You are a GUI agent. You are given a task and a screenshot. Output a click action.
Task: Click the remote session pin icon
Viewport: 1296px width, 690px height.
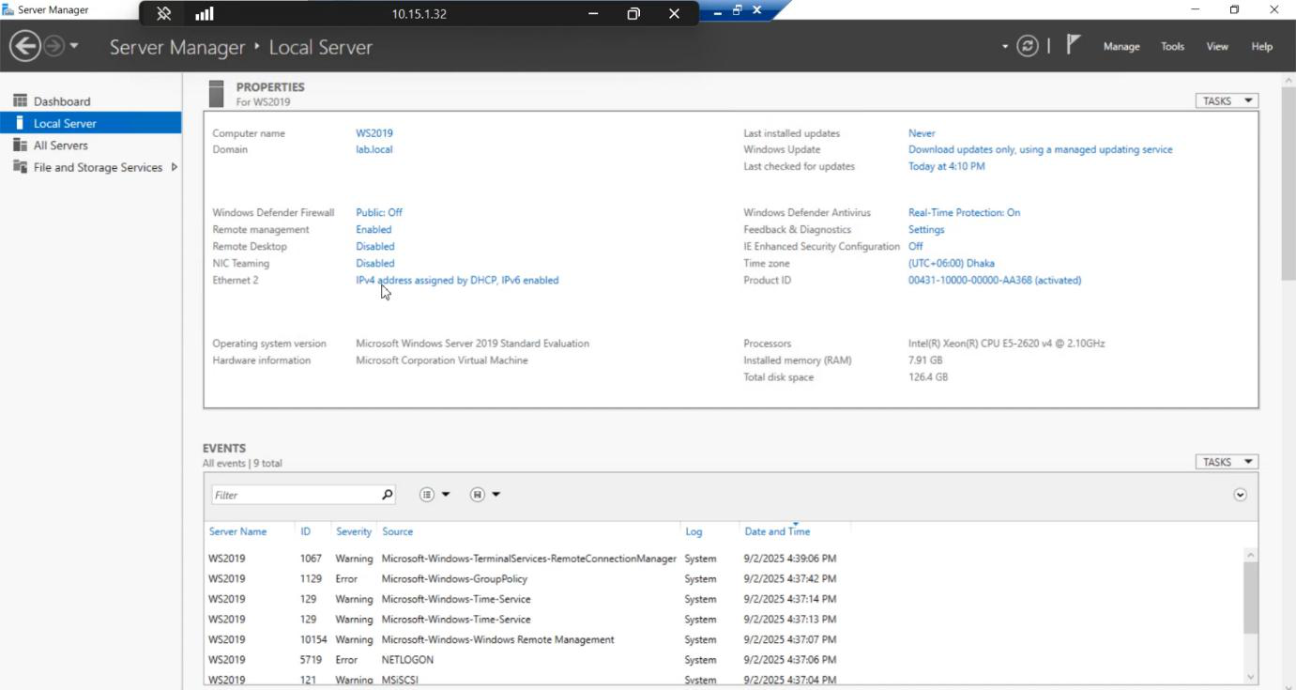coord(163,13)
